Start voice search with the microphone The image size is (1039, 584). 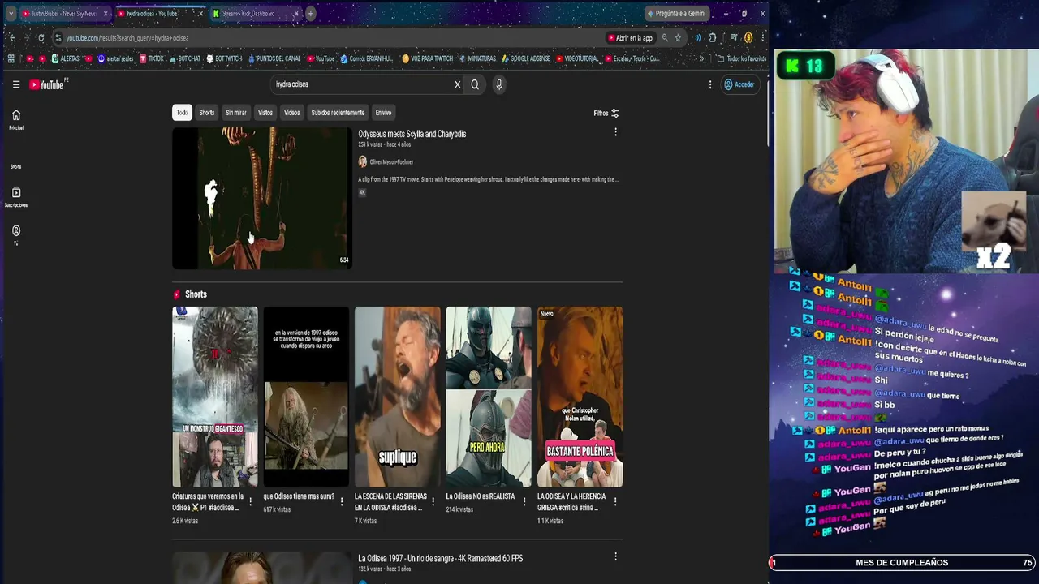[x=498, y=84]
